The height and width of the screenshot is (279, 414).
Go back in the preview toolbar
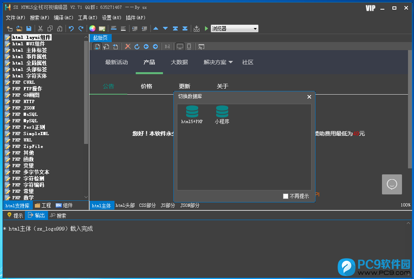[146, 46]
